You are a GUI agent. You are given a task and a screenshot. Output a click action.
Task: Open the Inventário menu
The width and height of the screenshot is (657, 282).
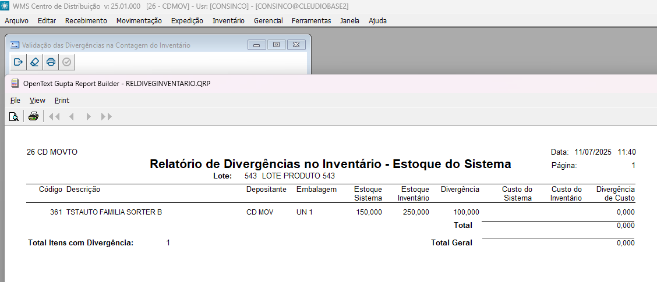coord(228,20)
